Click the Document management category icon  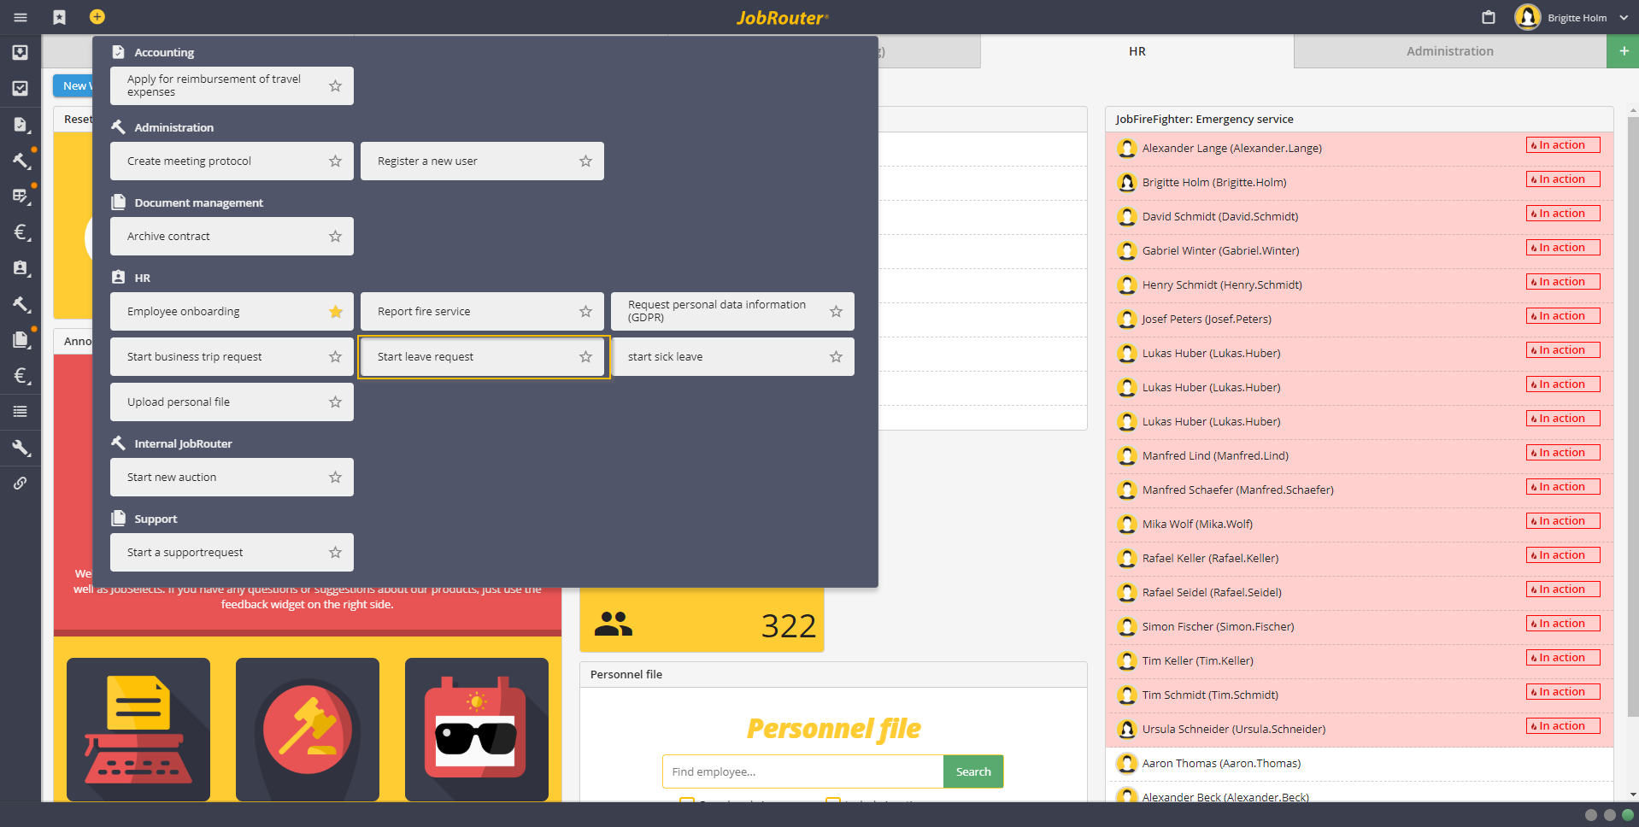(x=119, y=202)
